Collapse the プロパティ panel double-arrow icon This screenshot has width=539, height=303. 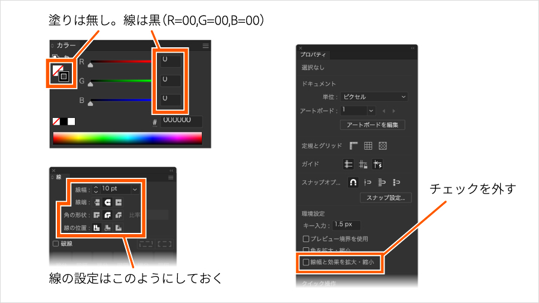click(x=413, y=48)
